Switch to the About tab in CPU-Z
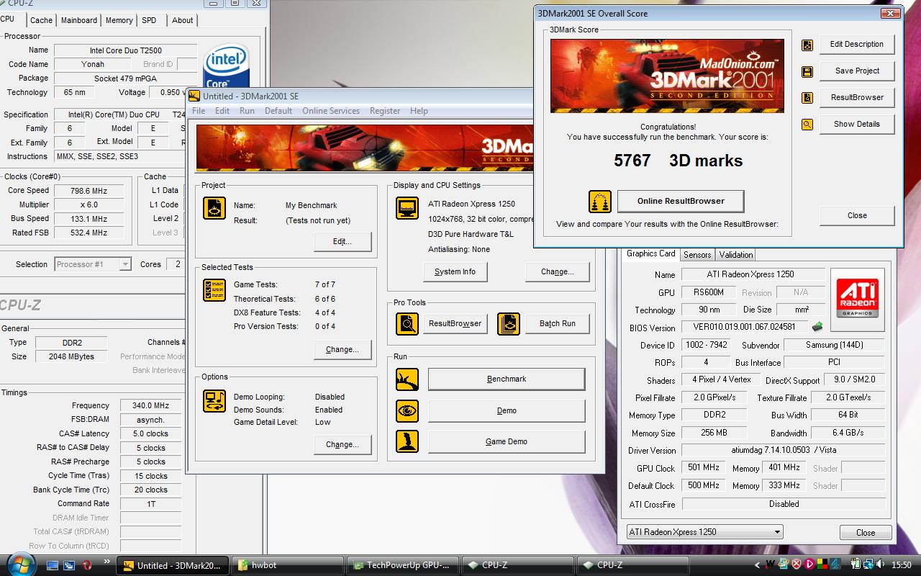Viewport: 921px width, 576px height. tap(183, 20)
